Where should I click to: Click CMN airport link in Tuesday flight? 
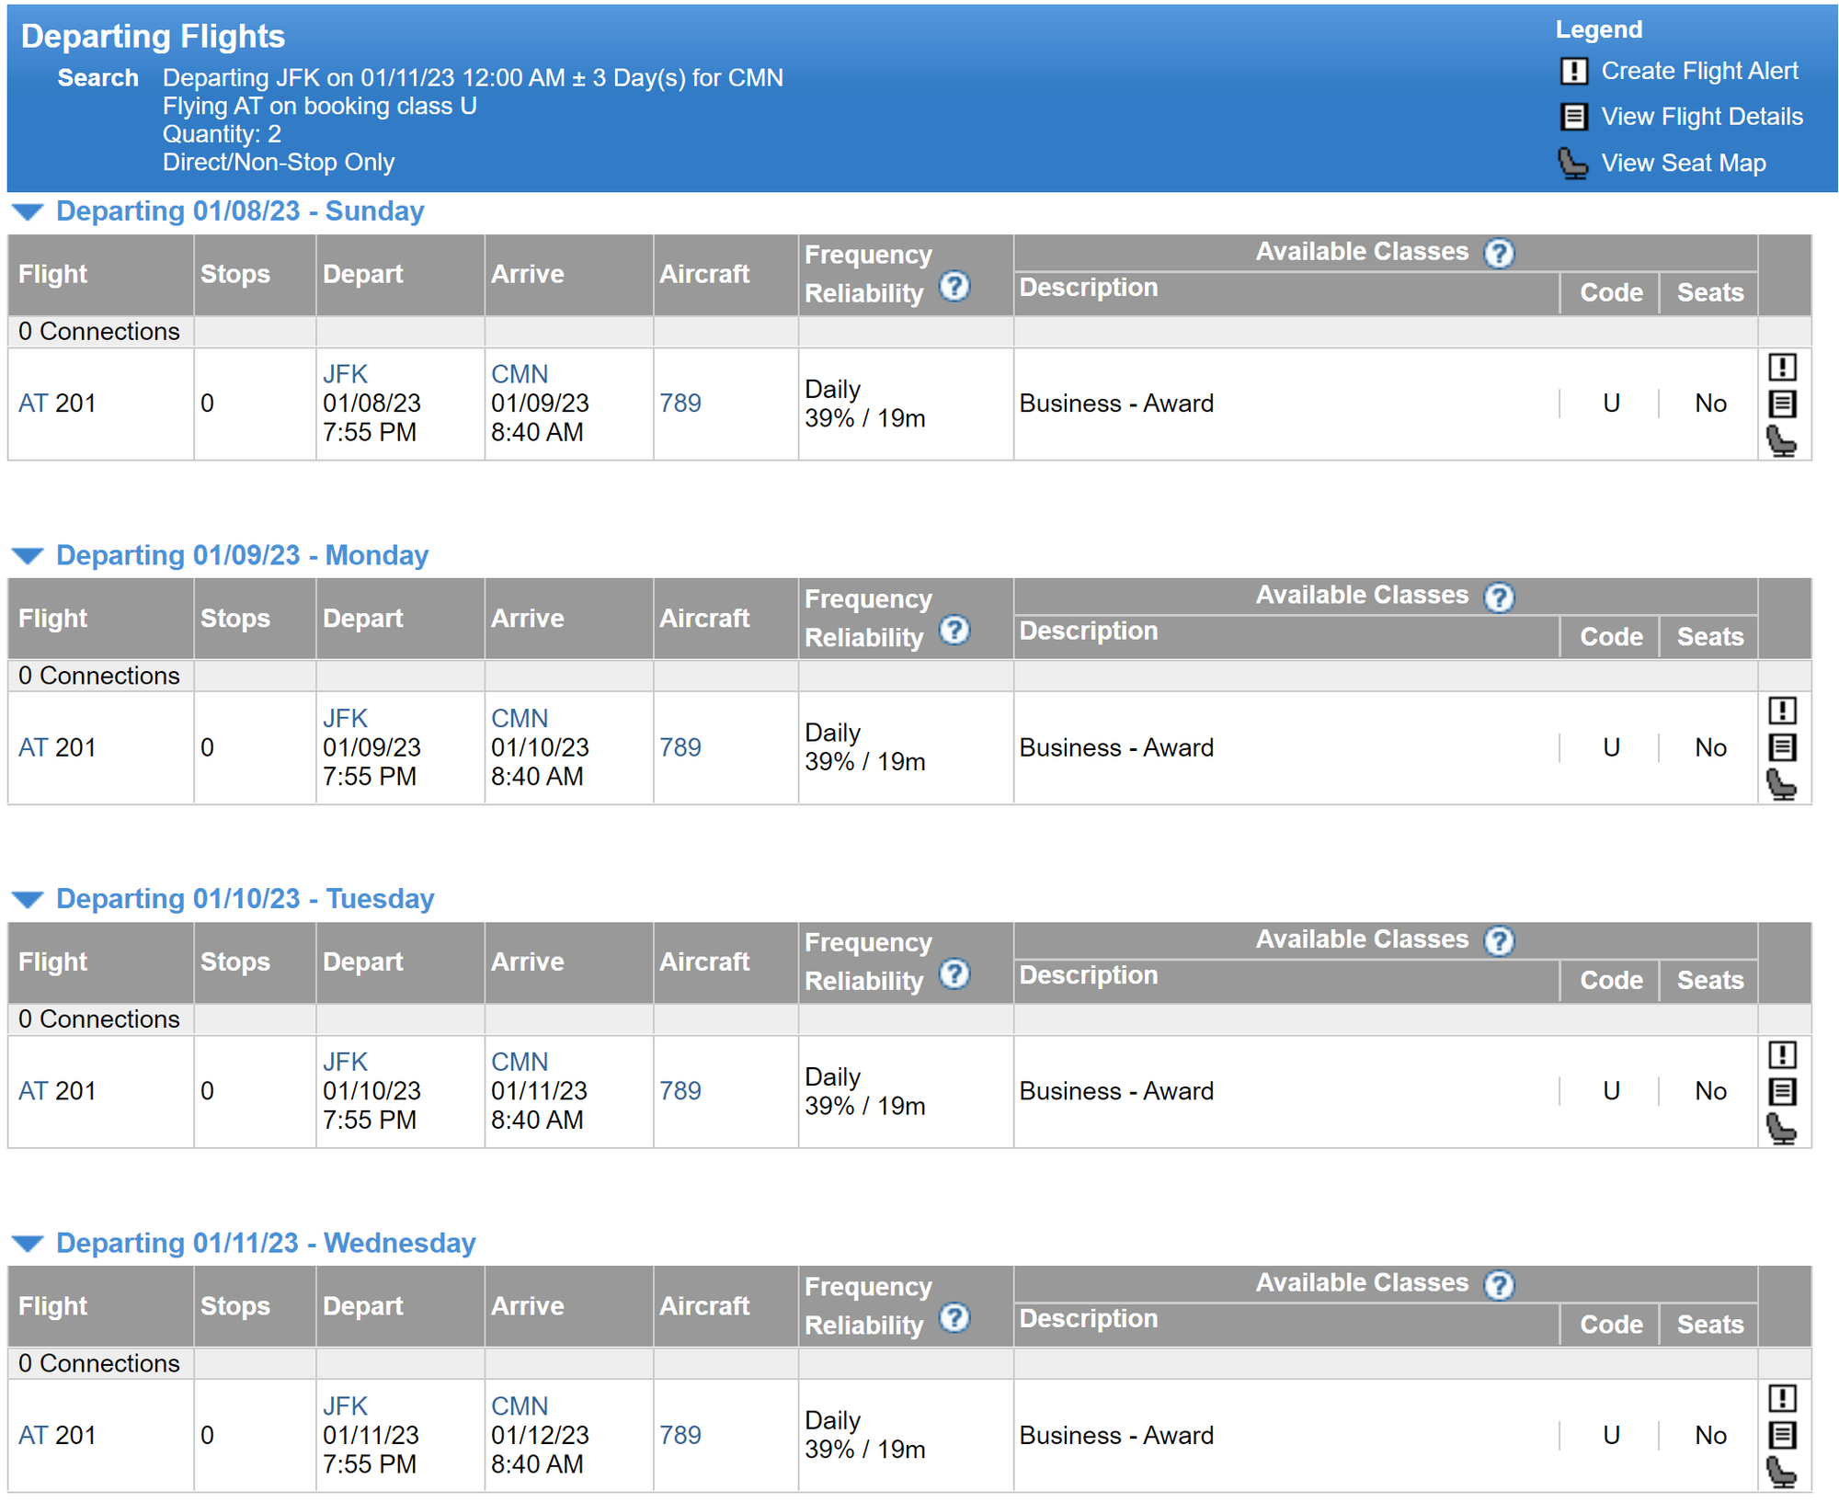(519, 1062)
